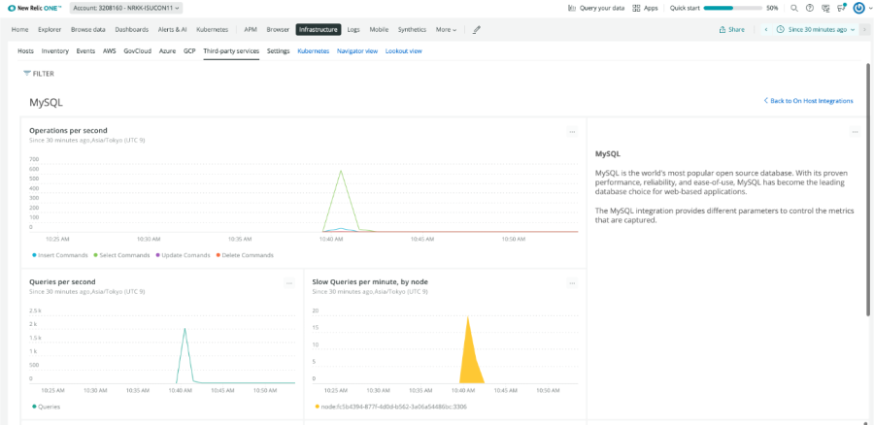The image size is (874, 425).
Task: Open the Navigator view link
Action: 357,50
